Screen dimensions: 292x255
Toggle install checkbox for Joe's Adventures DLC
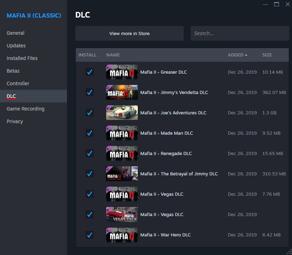(90, 113)
